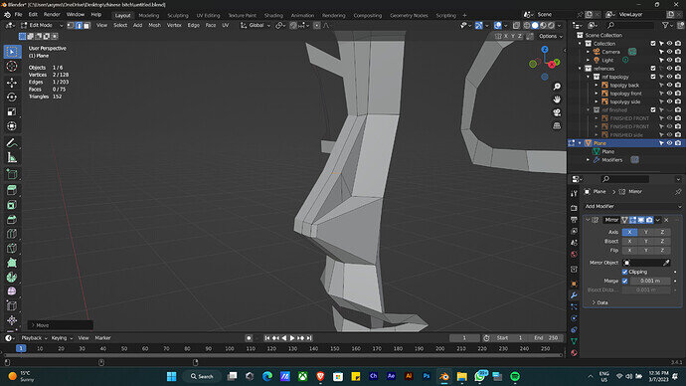This screenshot has width=686, height=386.
Task: Switch to the UV Editing workspace tab
Action: tap(208, 15)
